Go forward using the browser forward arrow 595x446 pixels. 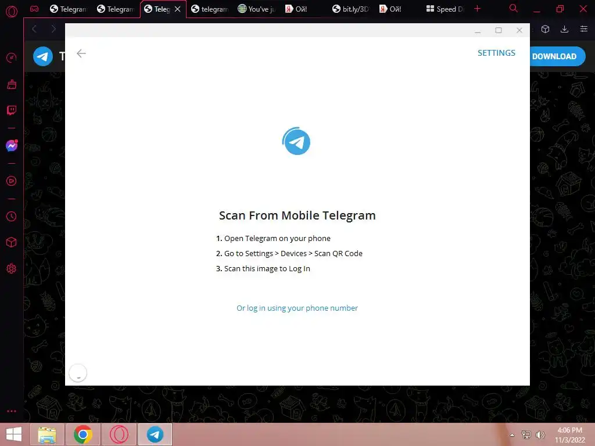53,29
